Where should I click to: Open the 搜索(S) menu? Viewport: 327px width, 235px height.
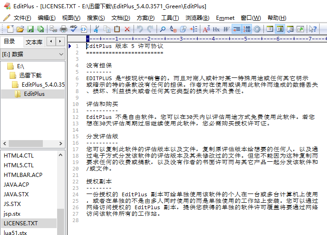pyautogui.click(x=96, y=18)
